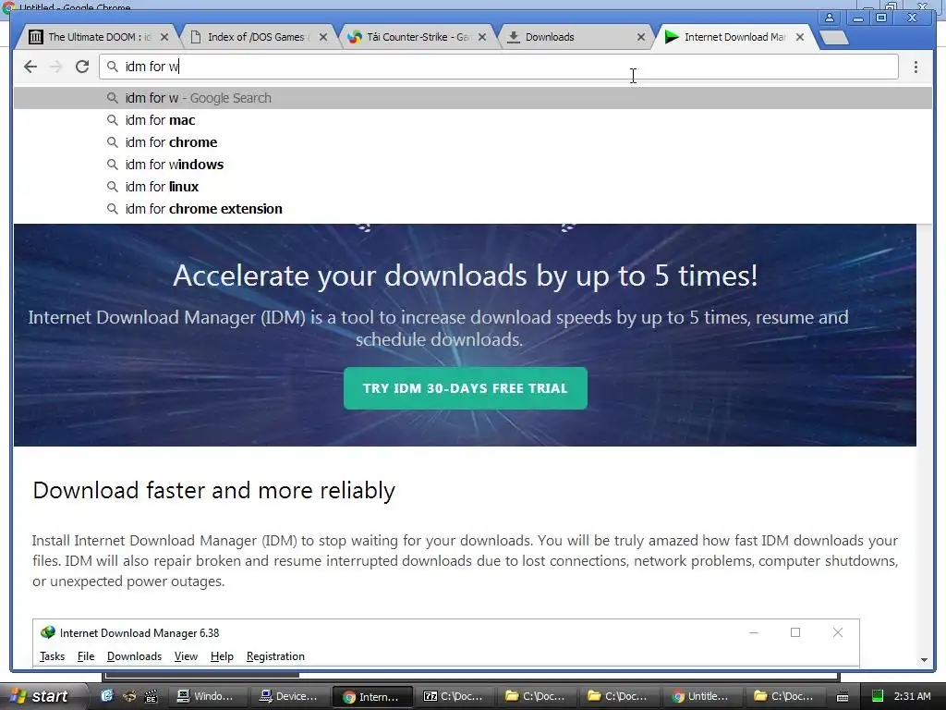Open the View menu in IDM screenshot
Screen dimensions: 946x710
186,656
